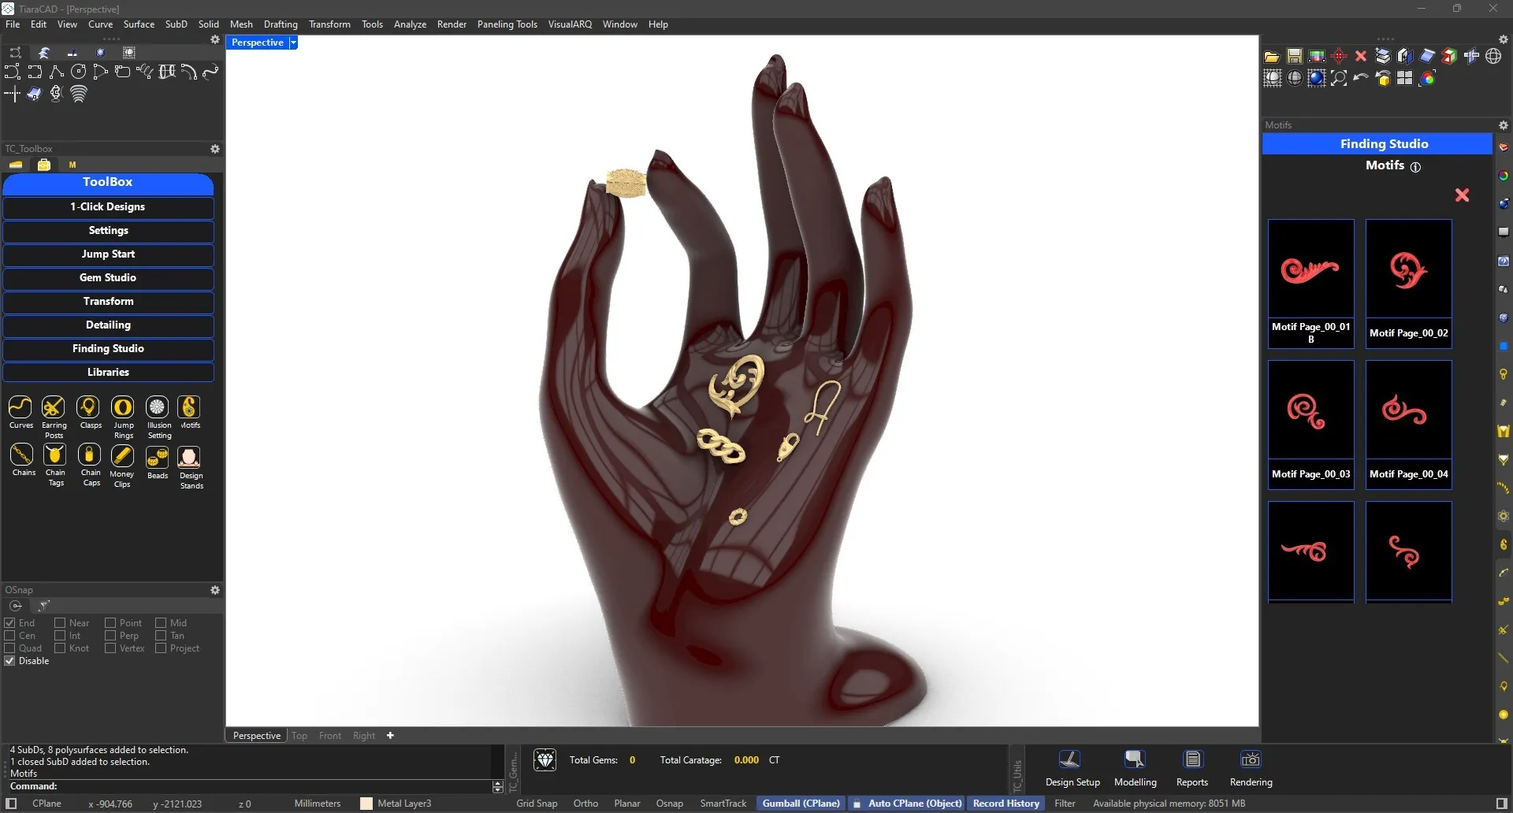
Task: Enable the Near osnap checkbox
Action: [60, 623]
